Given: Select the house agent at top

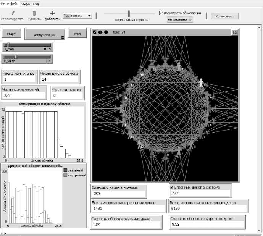Looking at the screenshot, I should tap(152, 67).
